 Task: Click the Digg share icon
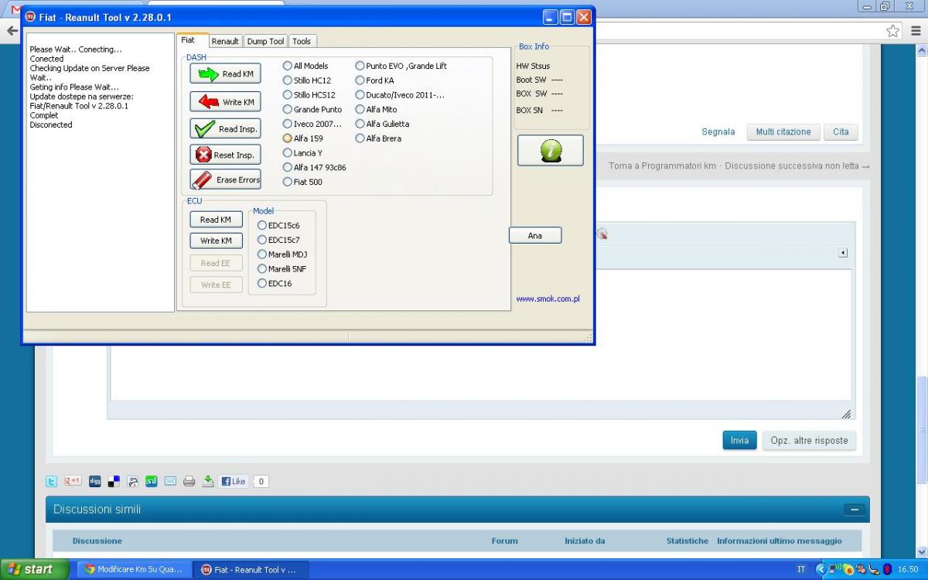[95, 481]
